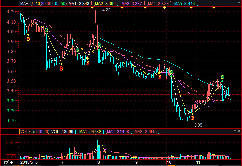Open the VOL indicator dropdown
Viewport: 242px width, 166px height.
(25, 131)
